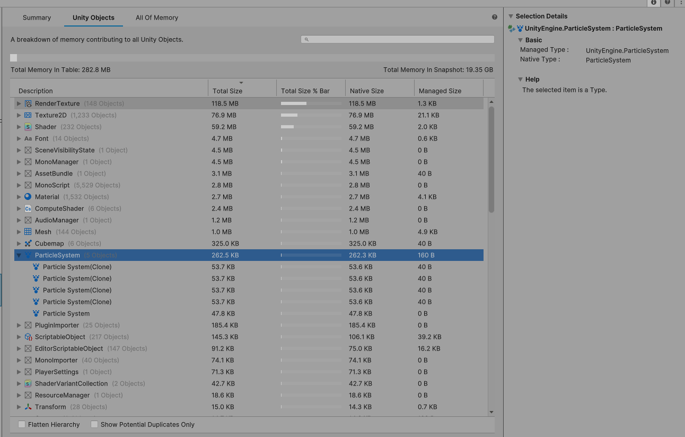
Task: Open the All Of Memory tab
Action: [x=157, y=18]
